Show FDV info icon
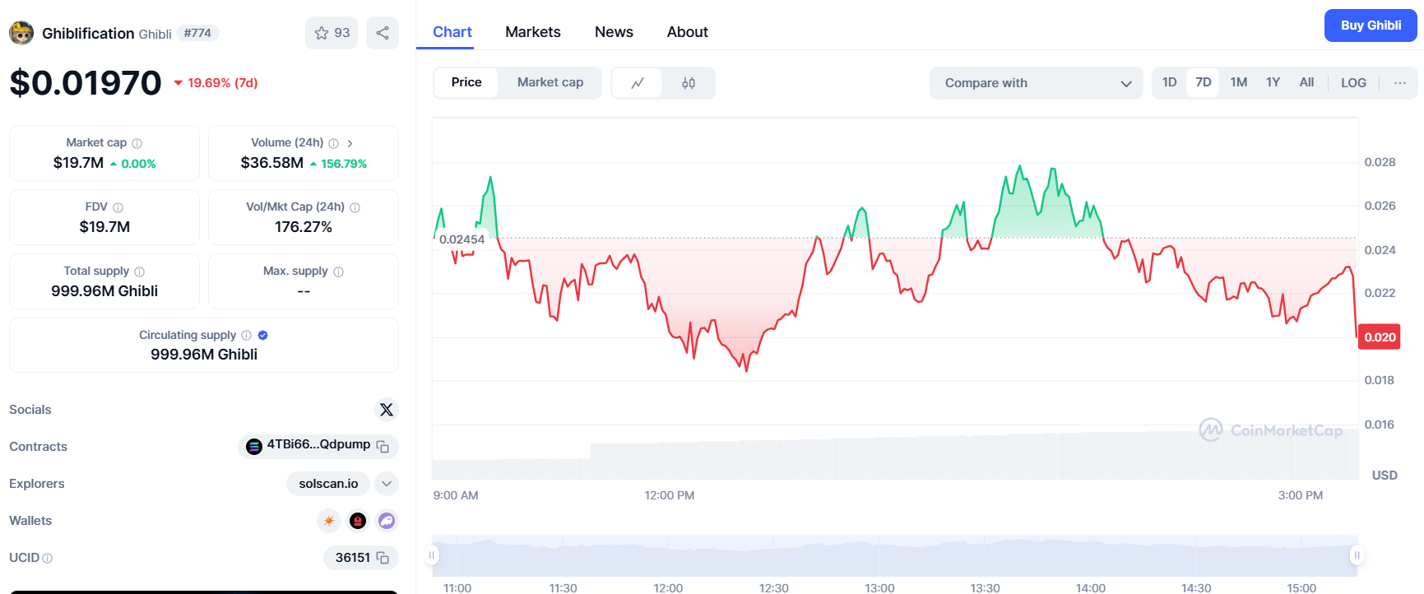 (x=118, y=207)
